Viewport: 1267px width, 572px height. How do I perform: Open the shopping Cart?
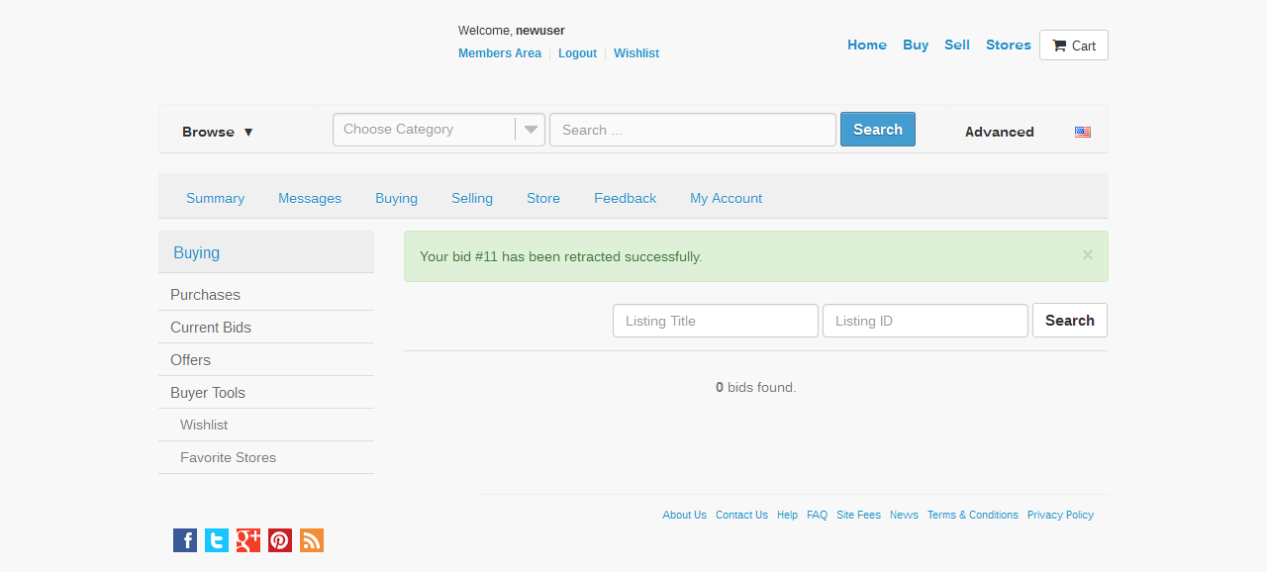point(1073,46)
